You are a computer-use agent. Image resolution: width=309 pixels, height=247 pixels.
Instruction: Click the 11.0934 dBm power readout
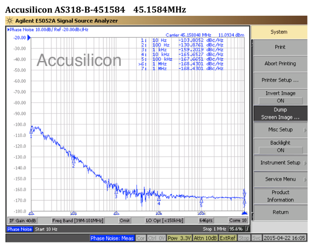click(x=231, y=35)
